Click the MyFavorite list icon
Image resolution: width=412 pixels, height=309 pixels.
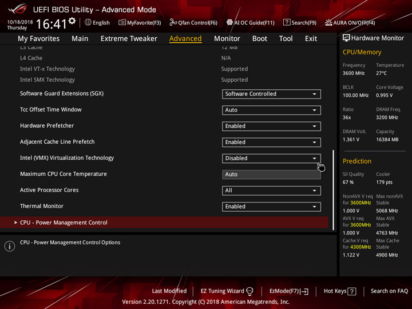coord(122,22)
